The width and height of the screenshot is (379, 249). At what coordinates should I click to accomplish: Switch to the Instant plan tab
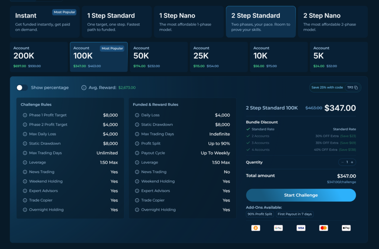click(45, 22)
